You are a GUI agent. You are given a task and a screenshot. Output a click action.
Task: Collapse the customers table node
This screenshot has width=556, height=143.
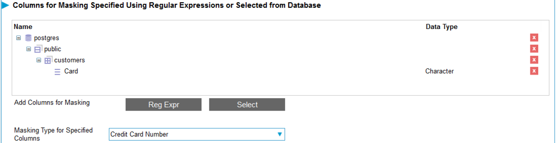(x=38, y=60)
